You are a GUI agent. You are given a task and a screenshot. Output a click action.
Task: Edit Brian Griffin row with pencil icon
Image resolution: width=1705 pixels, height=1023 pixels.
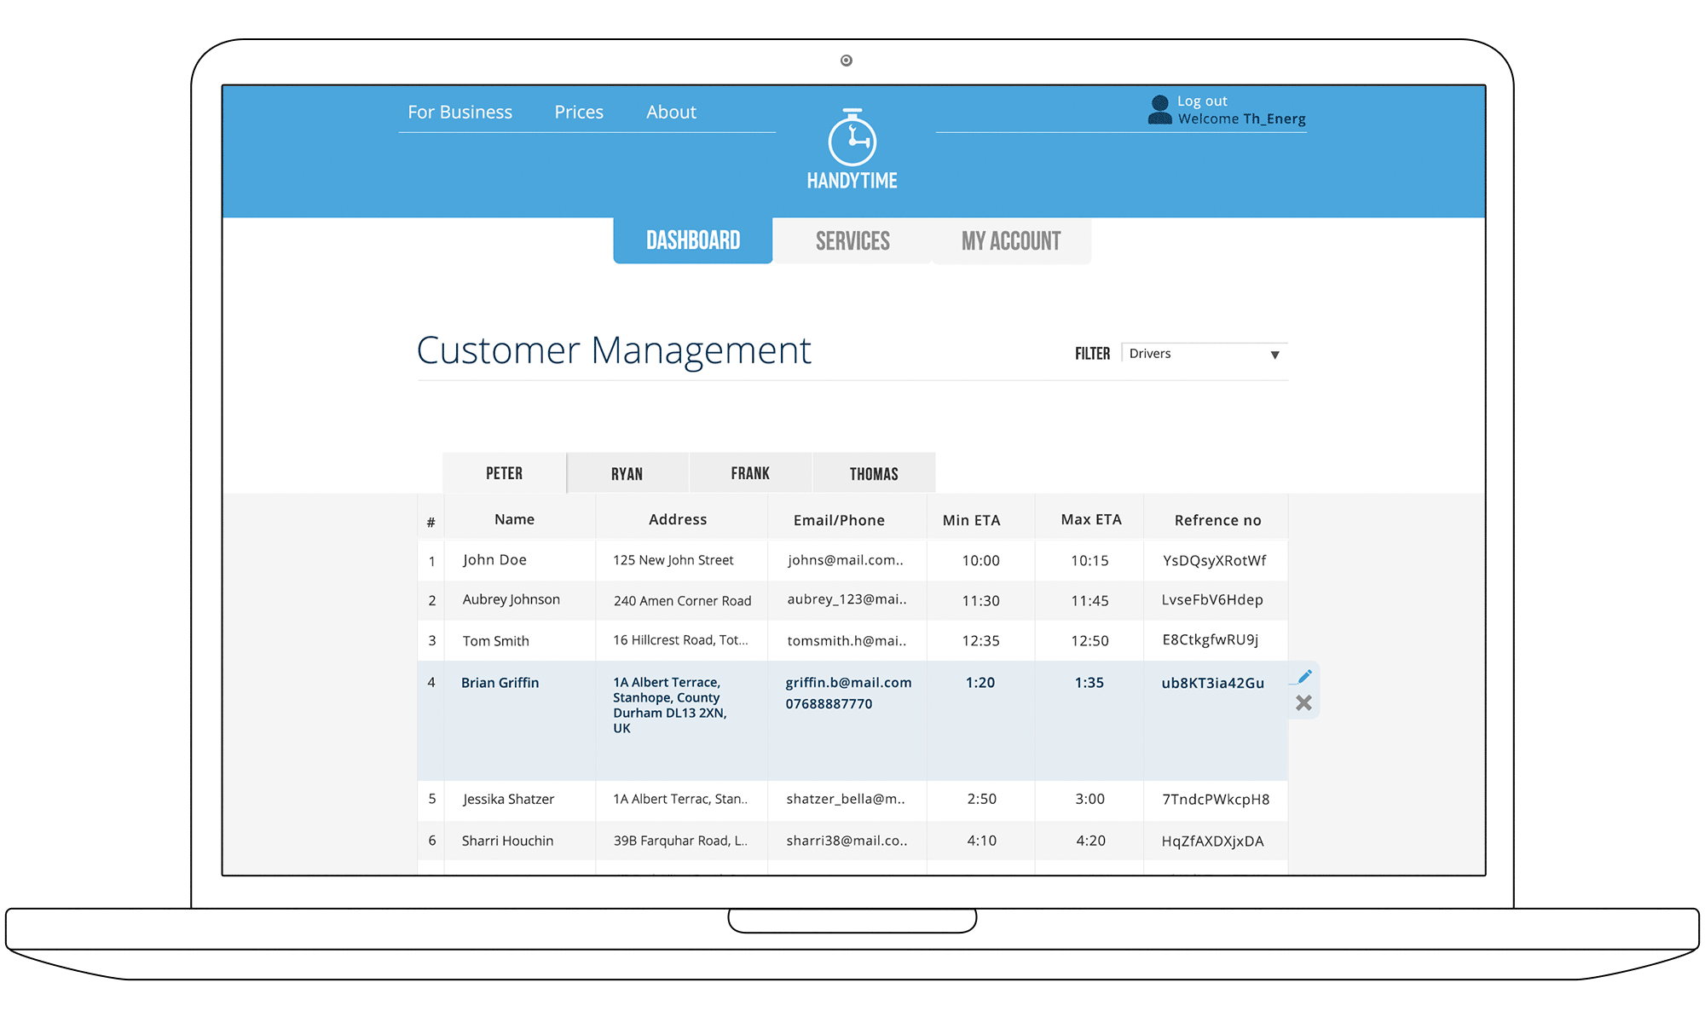pyautogui.click(x=1304, y=677)
